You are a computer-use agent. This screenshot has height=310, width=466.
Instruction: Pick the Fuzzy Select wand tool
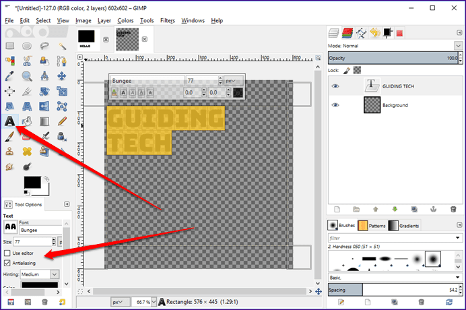[x=62, y=46]
